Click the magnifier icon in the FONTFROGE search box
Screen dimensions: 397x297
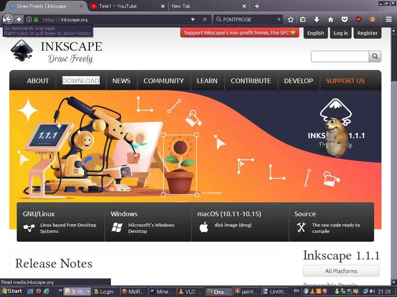click(219, 19)
